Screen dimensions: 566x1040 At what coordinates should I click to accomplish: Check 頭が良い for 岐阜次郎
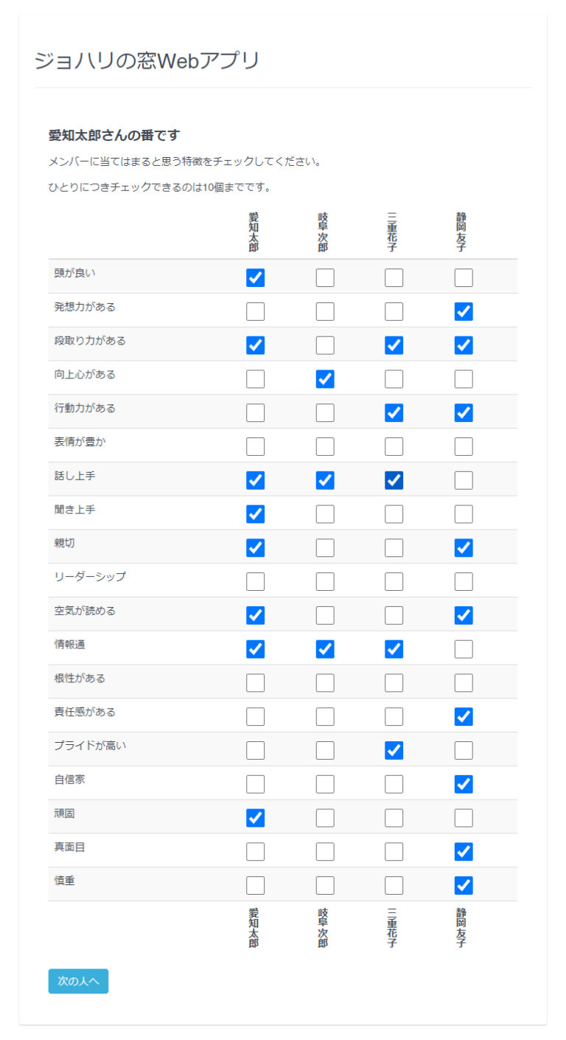click(325, 278)
